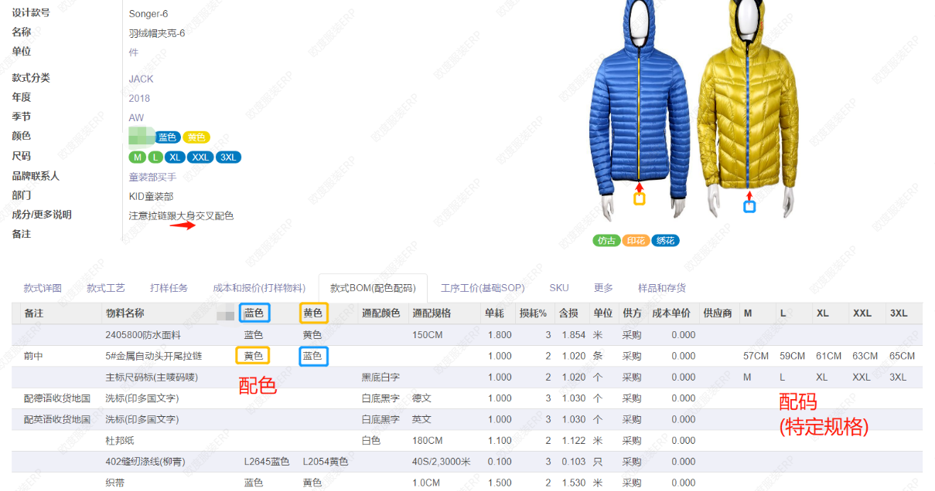Viewport: 935px width, 491px height.
Task: Click the orange 印花 craft tag
Action: (x=636, y=240)
